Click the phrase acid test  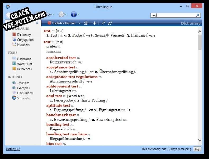pos(54,96)
